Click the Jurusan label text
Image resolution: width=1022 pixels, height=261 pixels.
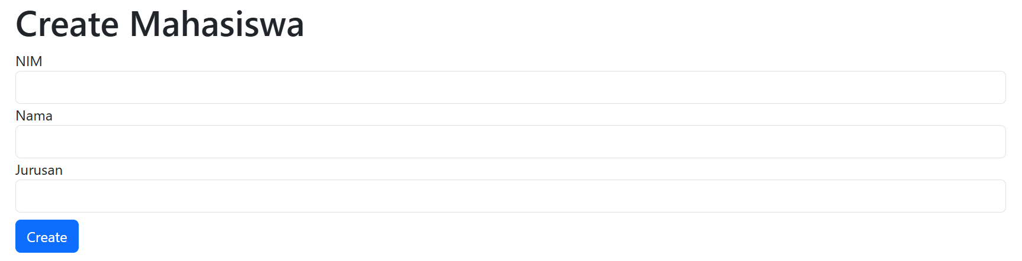[x=39, y=170]
